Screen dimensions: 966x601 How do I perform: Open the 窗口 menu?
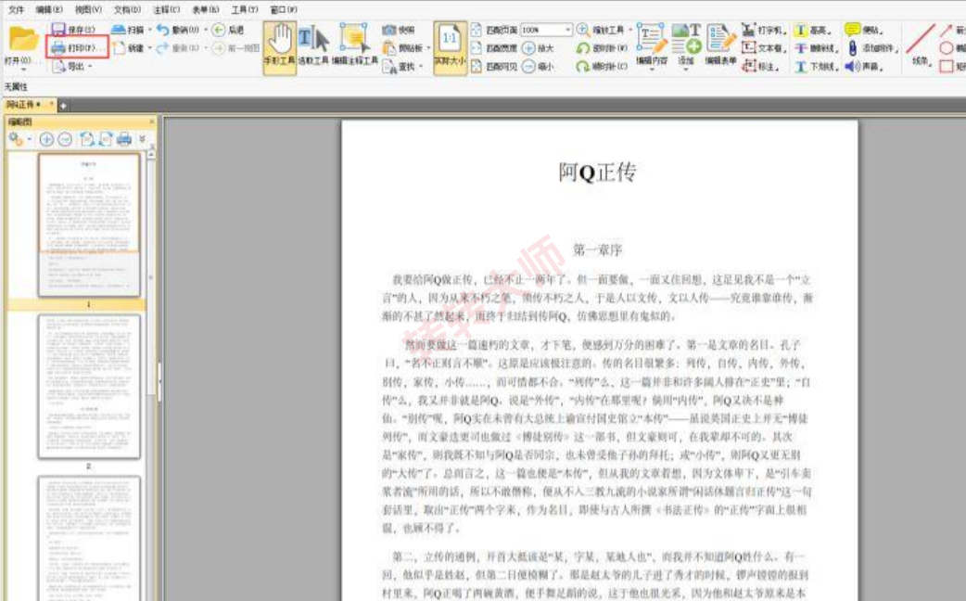tap(284, 9)
